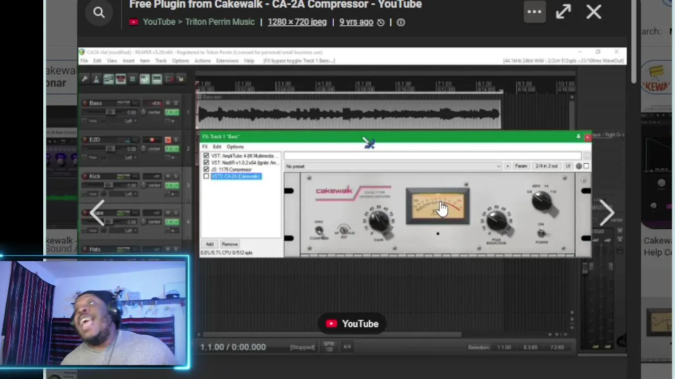Click the UI button in the FX window
This screenshot has width=675, height=379.
pyautogui.click(x=568, y=166)
